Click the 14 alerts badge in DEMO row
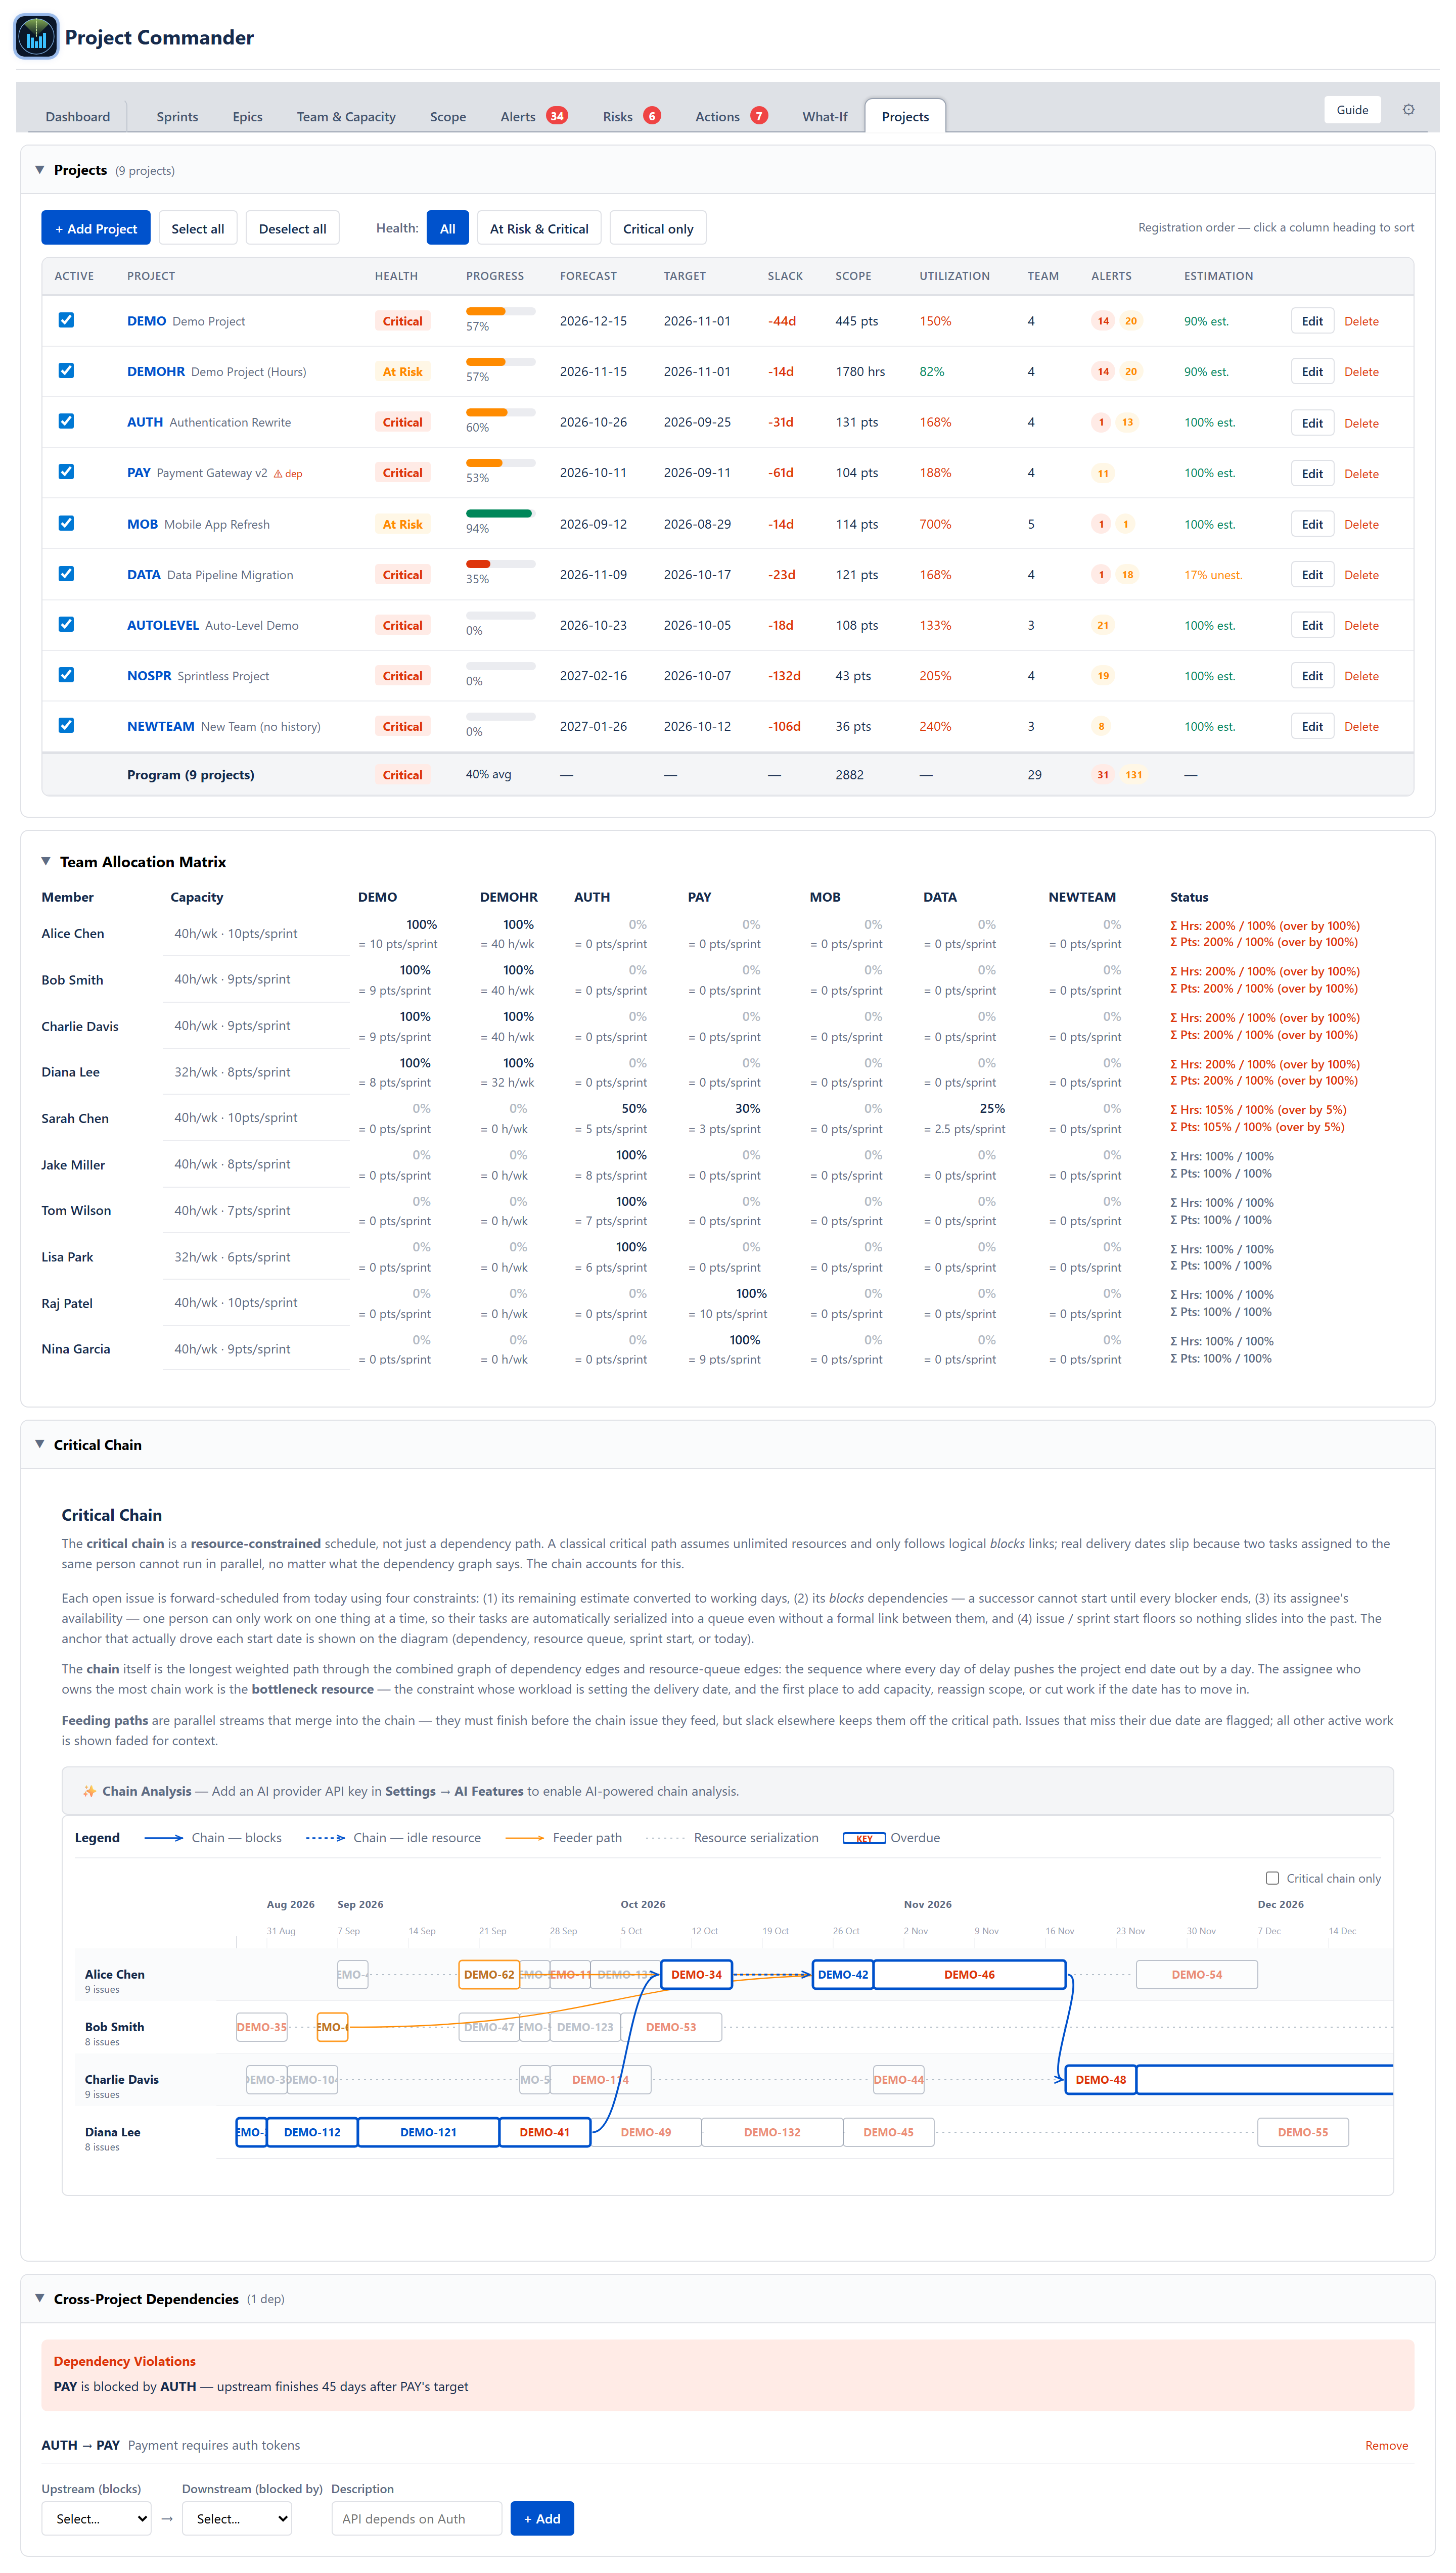 tap(1103, 321)
